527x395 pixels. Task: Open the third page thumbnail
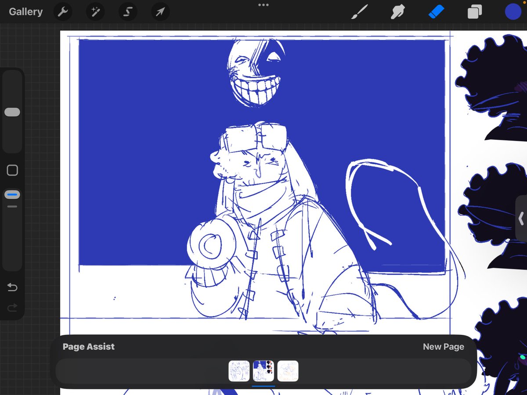click(x=288, y=371)
